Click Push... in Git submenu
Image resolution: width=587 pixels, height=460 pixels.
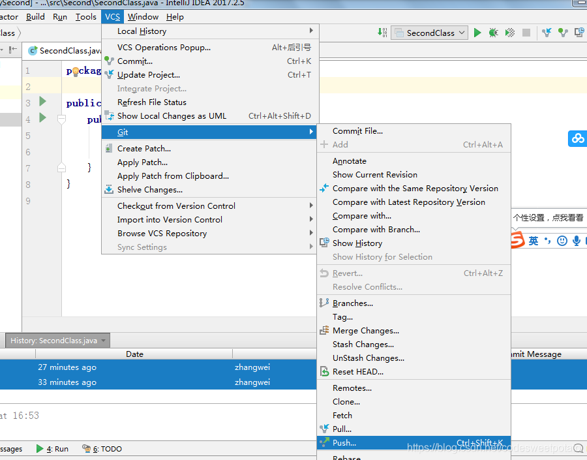414,443
